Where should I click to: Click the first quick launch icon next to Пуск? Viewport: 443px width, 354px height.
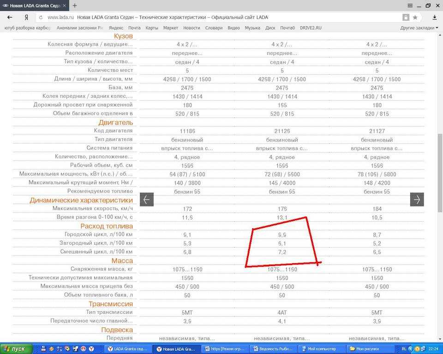coord(43,349)
